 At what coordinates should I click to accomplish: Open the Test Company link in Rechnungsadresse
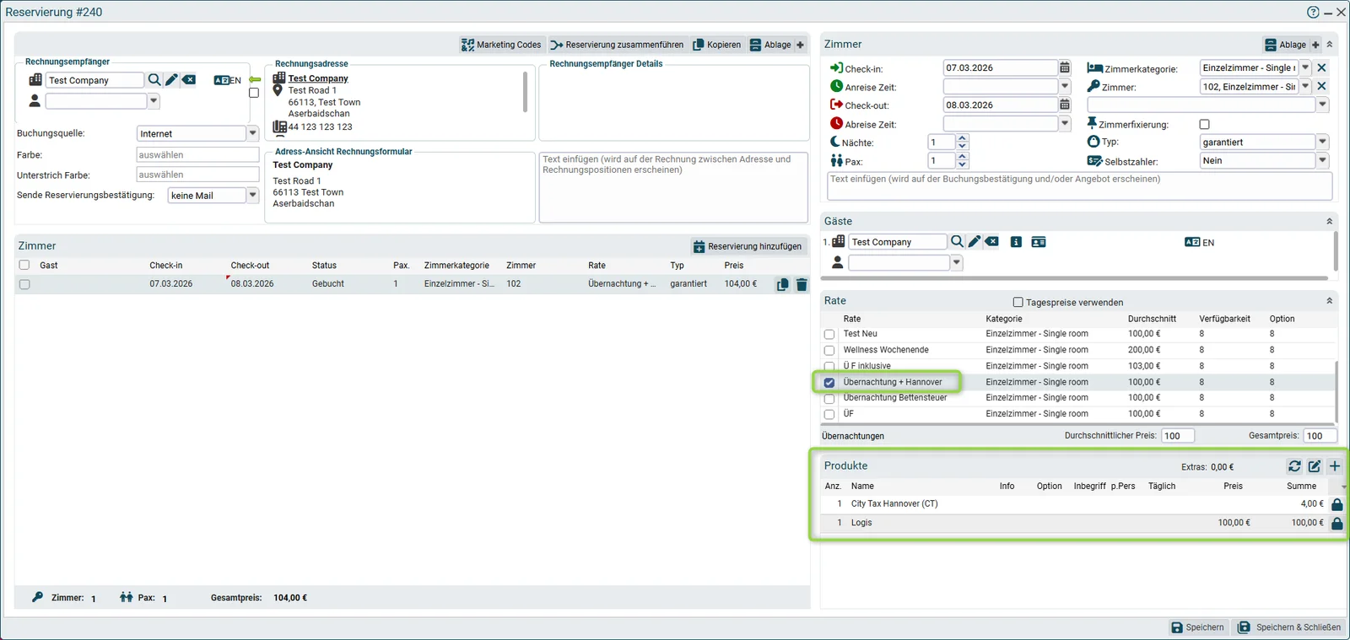pos(318,78)
